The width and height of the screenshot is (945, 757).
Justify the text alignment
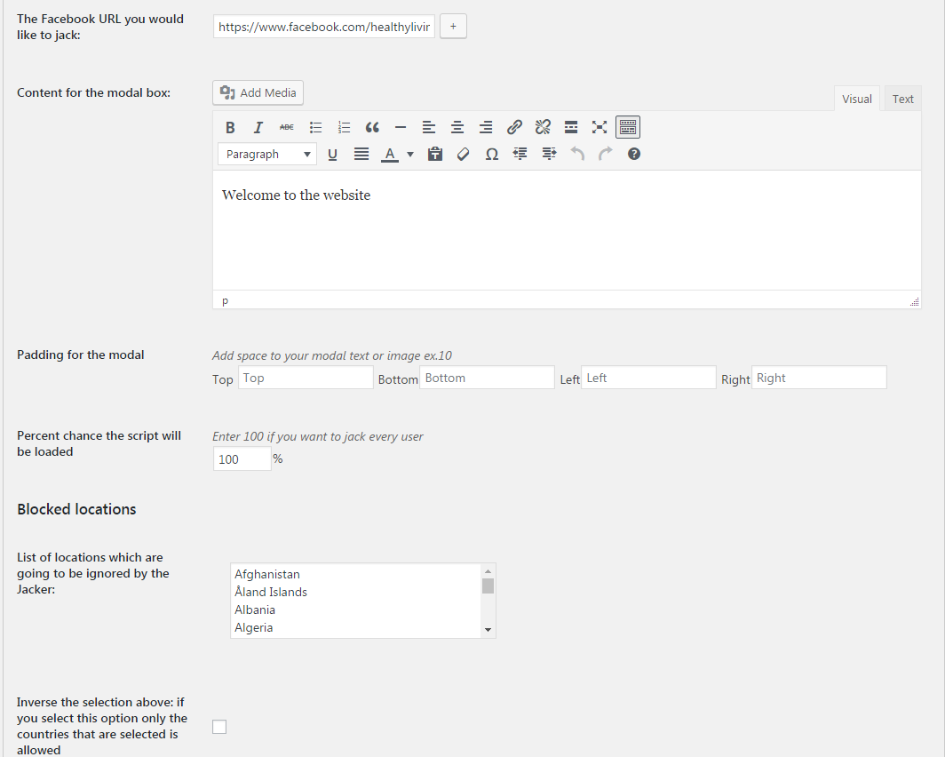coord(361,155)
